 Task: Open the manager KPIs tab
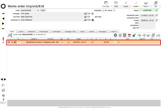coord(70,32)
